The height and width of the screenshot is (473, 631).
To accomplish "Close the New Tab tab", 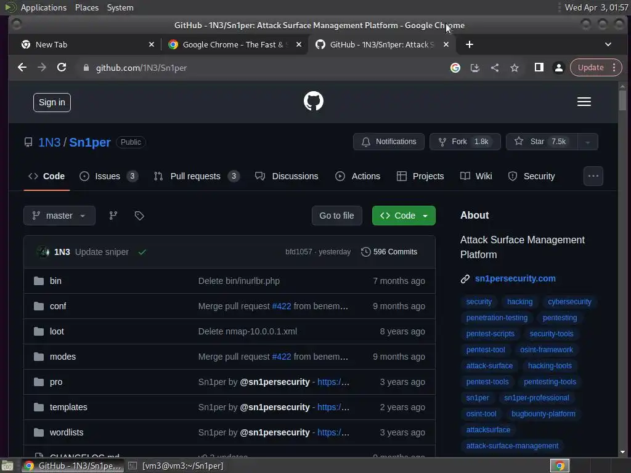I will pyautogui.click(x=152, y=44).
